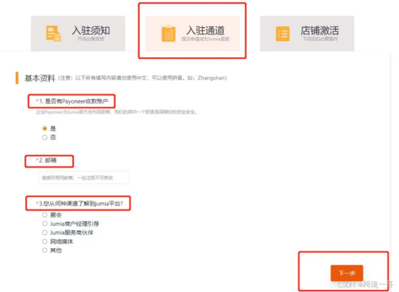Click the 基本资料 section heading

pyautogui.click(x=40, y=78)
